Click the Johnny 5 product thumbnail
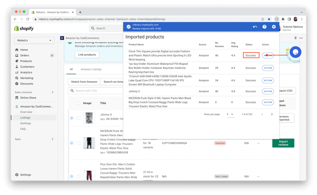The width and height of the screenshot is (317, 195). tap(89, 118)
